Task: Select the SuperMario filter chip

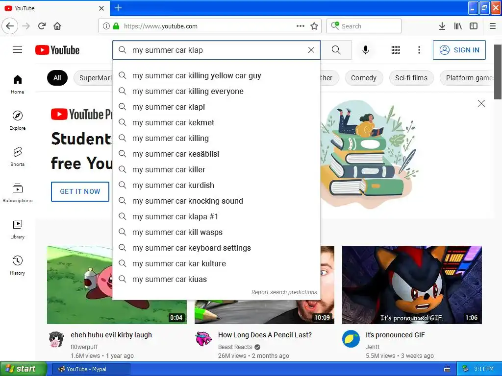Action: 94,78
